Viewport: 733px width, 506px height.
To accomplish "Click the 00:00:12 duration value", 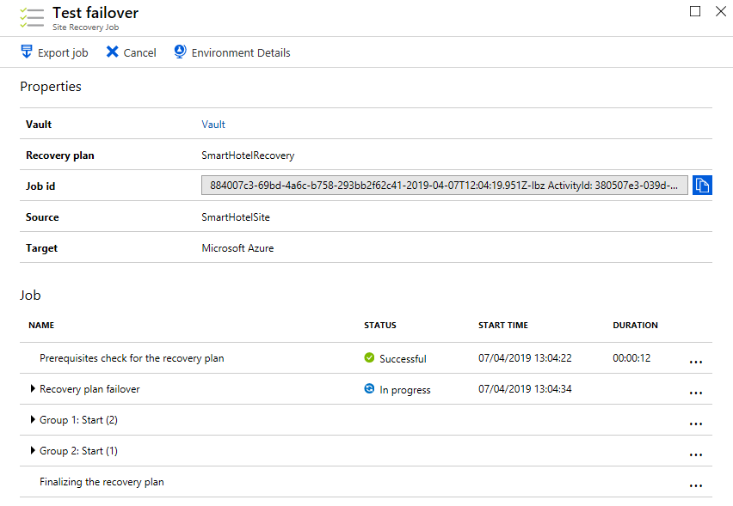I will (x=631, y=358).
